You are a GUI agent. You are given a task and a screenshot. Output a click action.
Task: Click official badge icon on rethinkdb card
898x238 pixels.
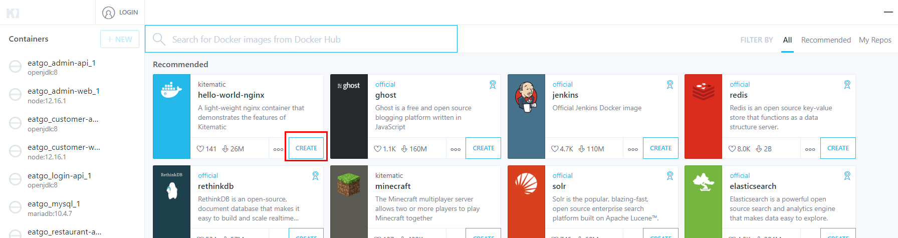[x=315, y=176]
